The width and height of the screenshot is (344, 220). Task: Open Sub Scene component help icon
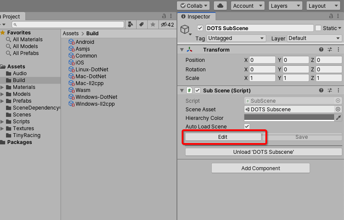(x=321, y=90)
